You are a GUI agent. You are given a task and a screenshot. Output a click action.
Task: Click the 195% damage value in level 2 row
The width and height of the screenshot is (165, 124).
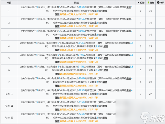pos(82,19)
